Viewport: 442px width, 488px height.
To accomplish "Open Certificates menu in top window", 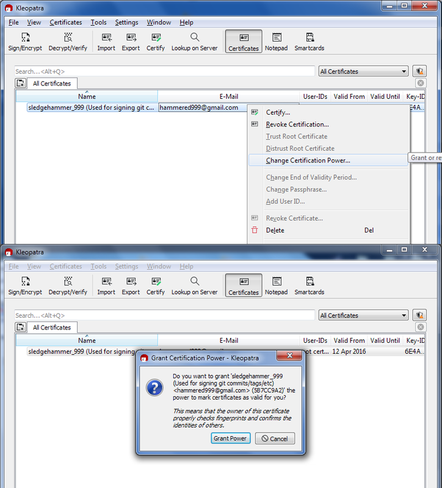I will tap(66, 23).
